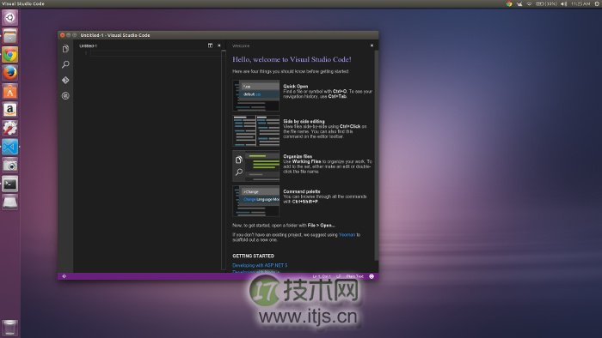
Task: Select the Untitled-1 editor tab
Action: click(x=88, y=45)
